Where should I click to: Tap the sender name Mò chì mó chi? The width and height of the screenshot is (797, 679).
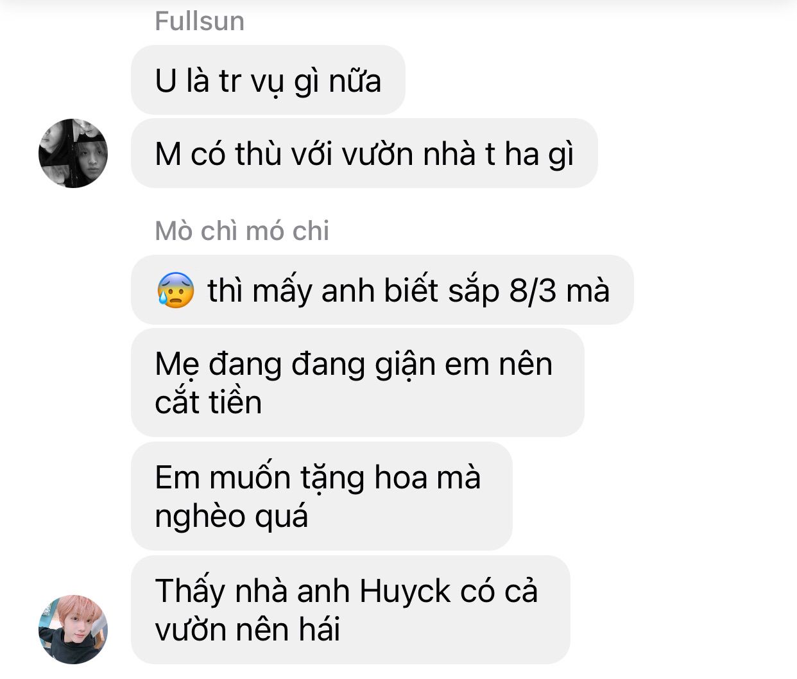(242, 231)
